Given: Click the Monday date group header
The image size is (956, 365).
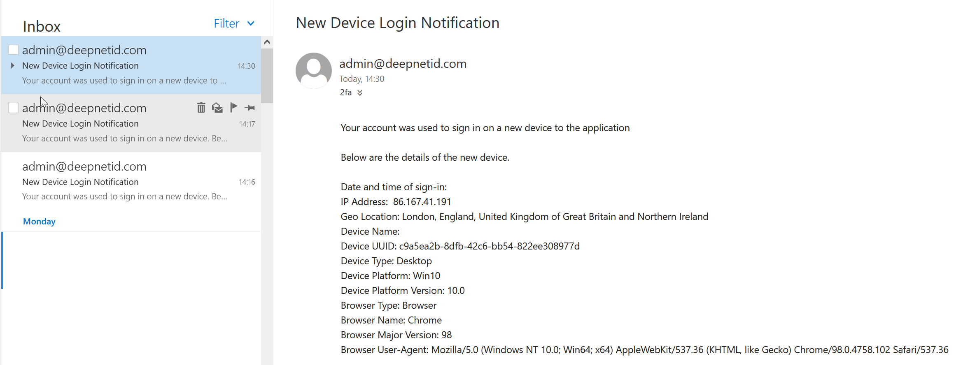Looking at the screenshot, I should pyautogui.click(x=39, y=222).
